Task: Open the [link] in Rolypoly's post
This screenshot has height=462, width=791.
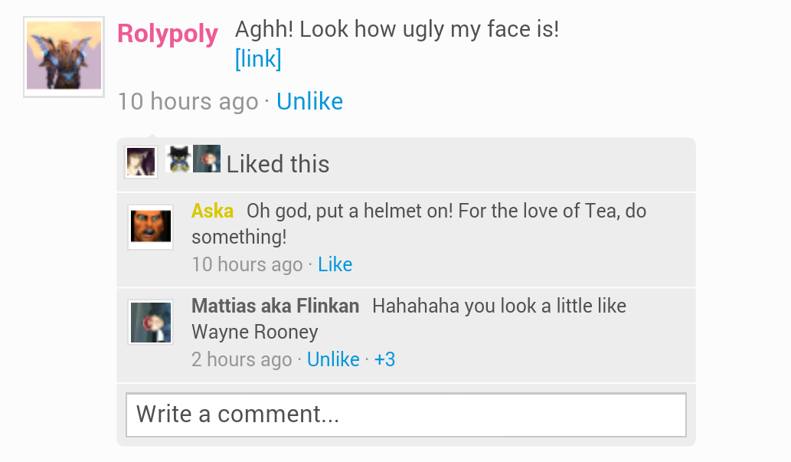Action: point(258,59)
